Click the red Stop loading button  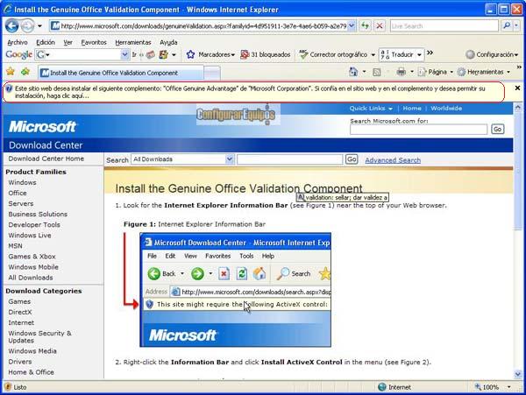click(x=380, y=25)
